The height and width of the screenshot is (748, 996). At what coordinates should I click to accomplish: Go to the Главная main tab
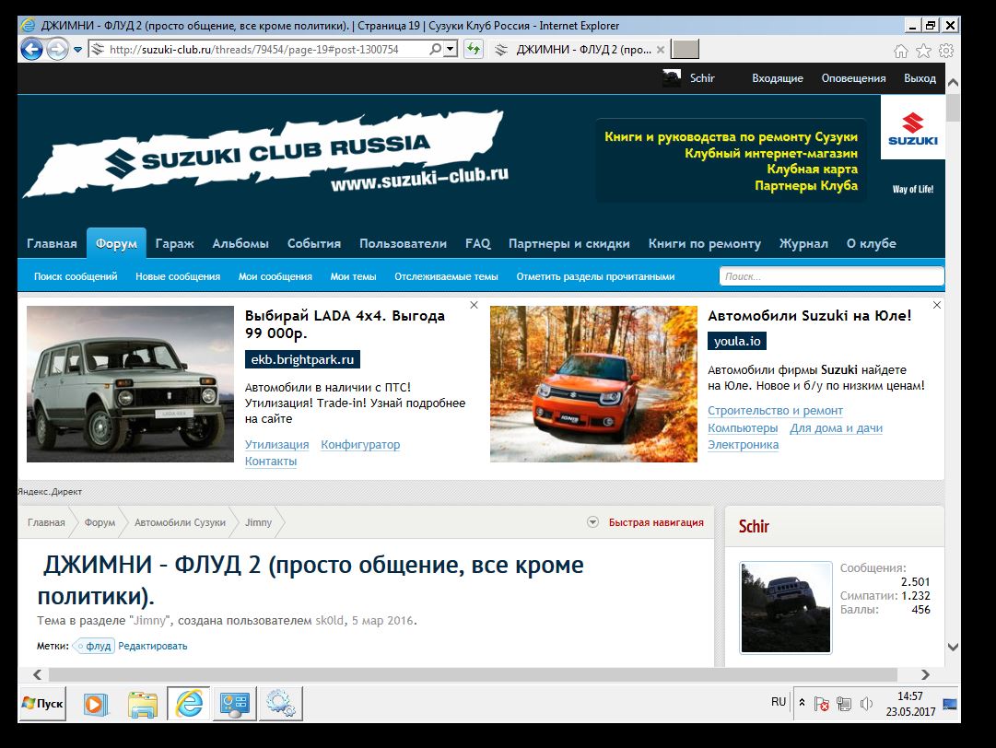coord(52,243)
